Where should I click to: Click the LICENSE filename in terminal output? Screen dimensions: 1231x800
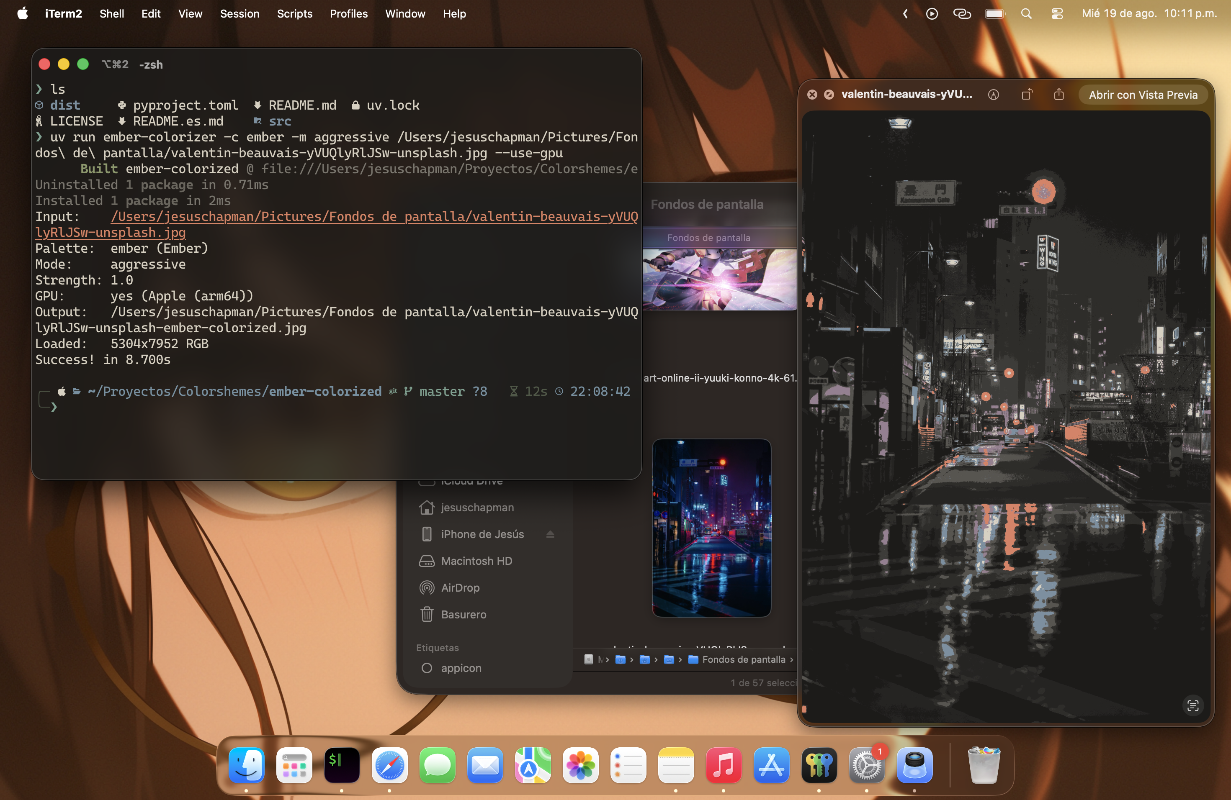tap(77, 121)
